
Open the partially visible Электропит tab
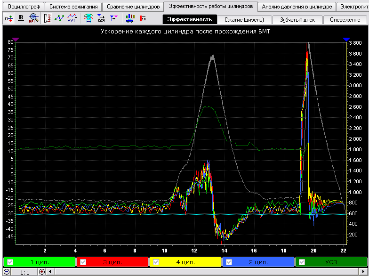(353, 7)
